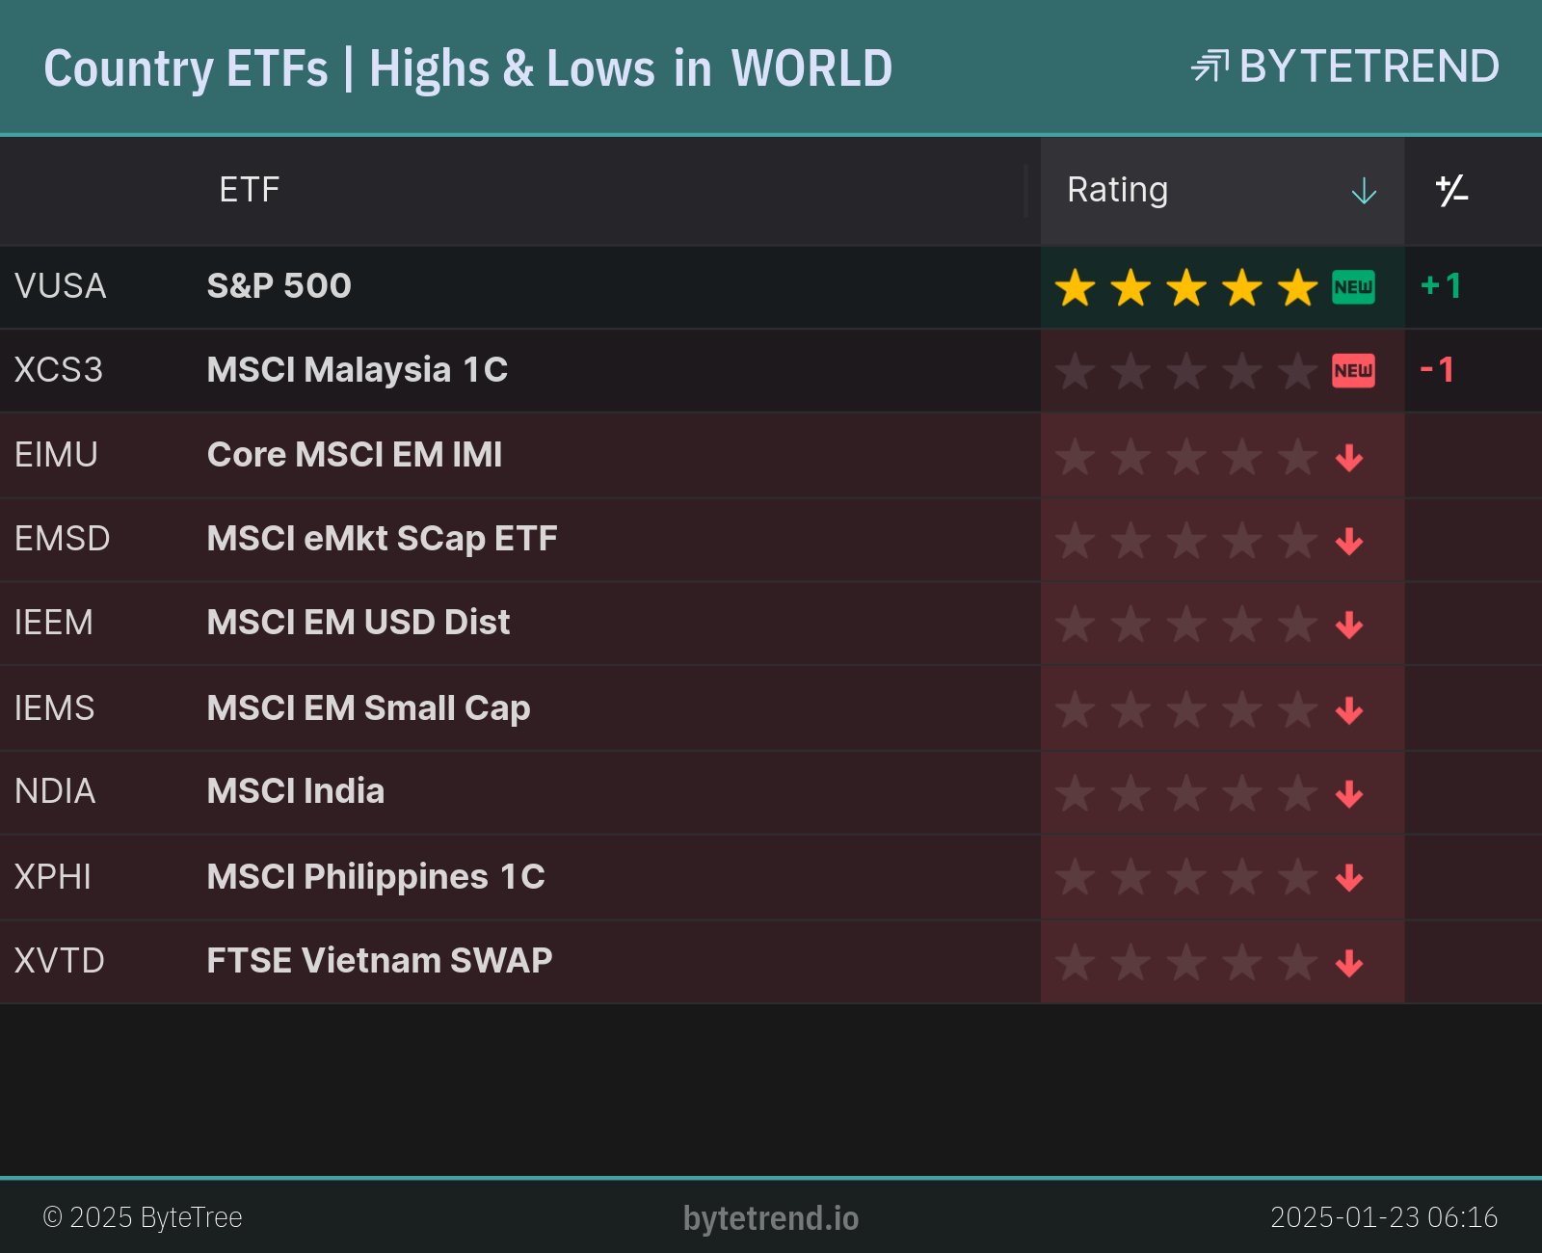Click the red NEW badge for MSCI Malaysia
Viewport: 1542px width, 1253px height.
[1353, 371]
